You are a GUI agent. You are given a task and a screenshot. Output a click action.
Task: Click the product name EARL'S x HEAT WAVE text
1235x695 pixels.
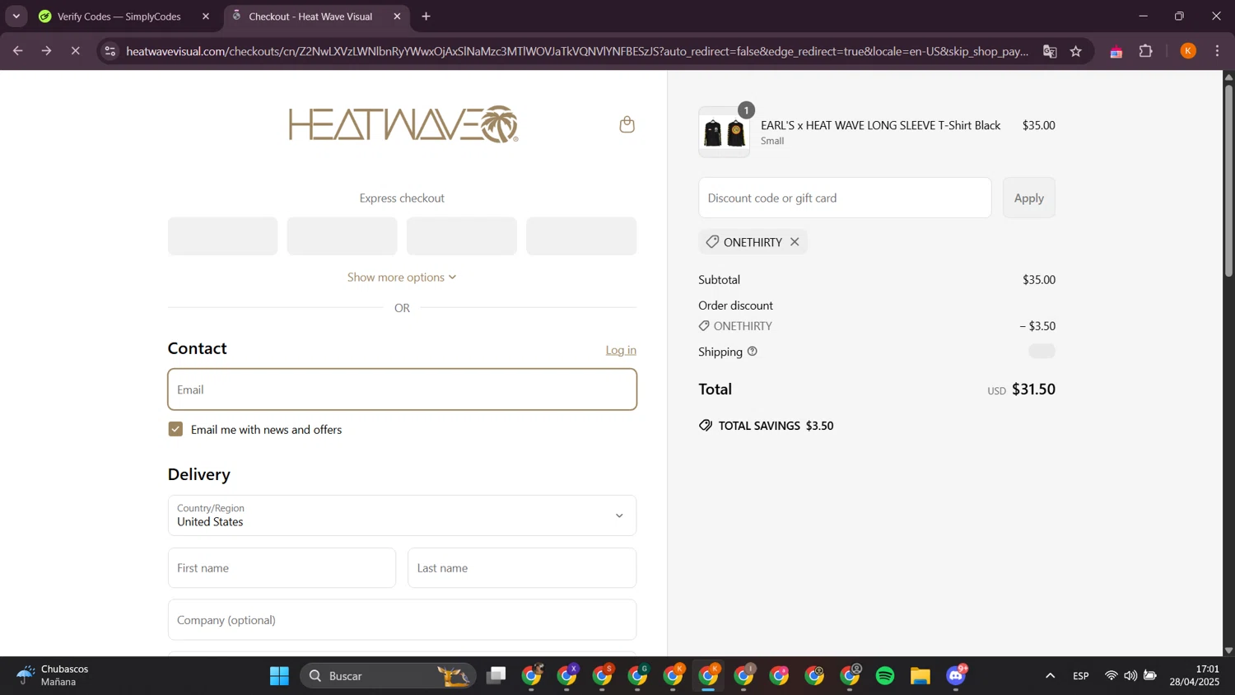point(881,125)
